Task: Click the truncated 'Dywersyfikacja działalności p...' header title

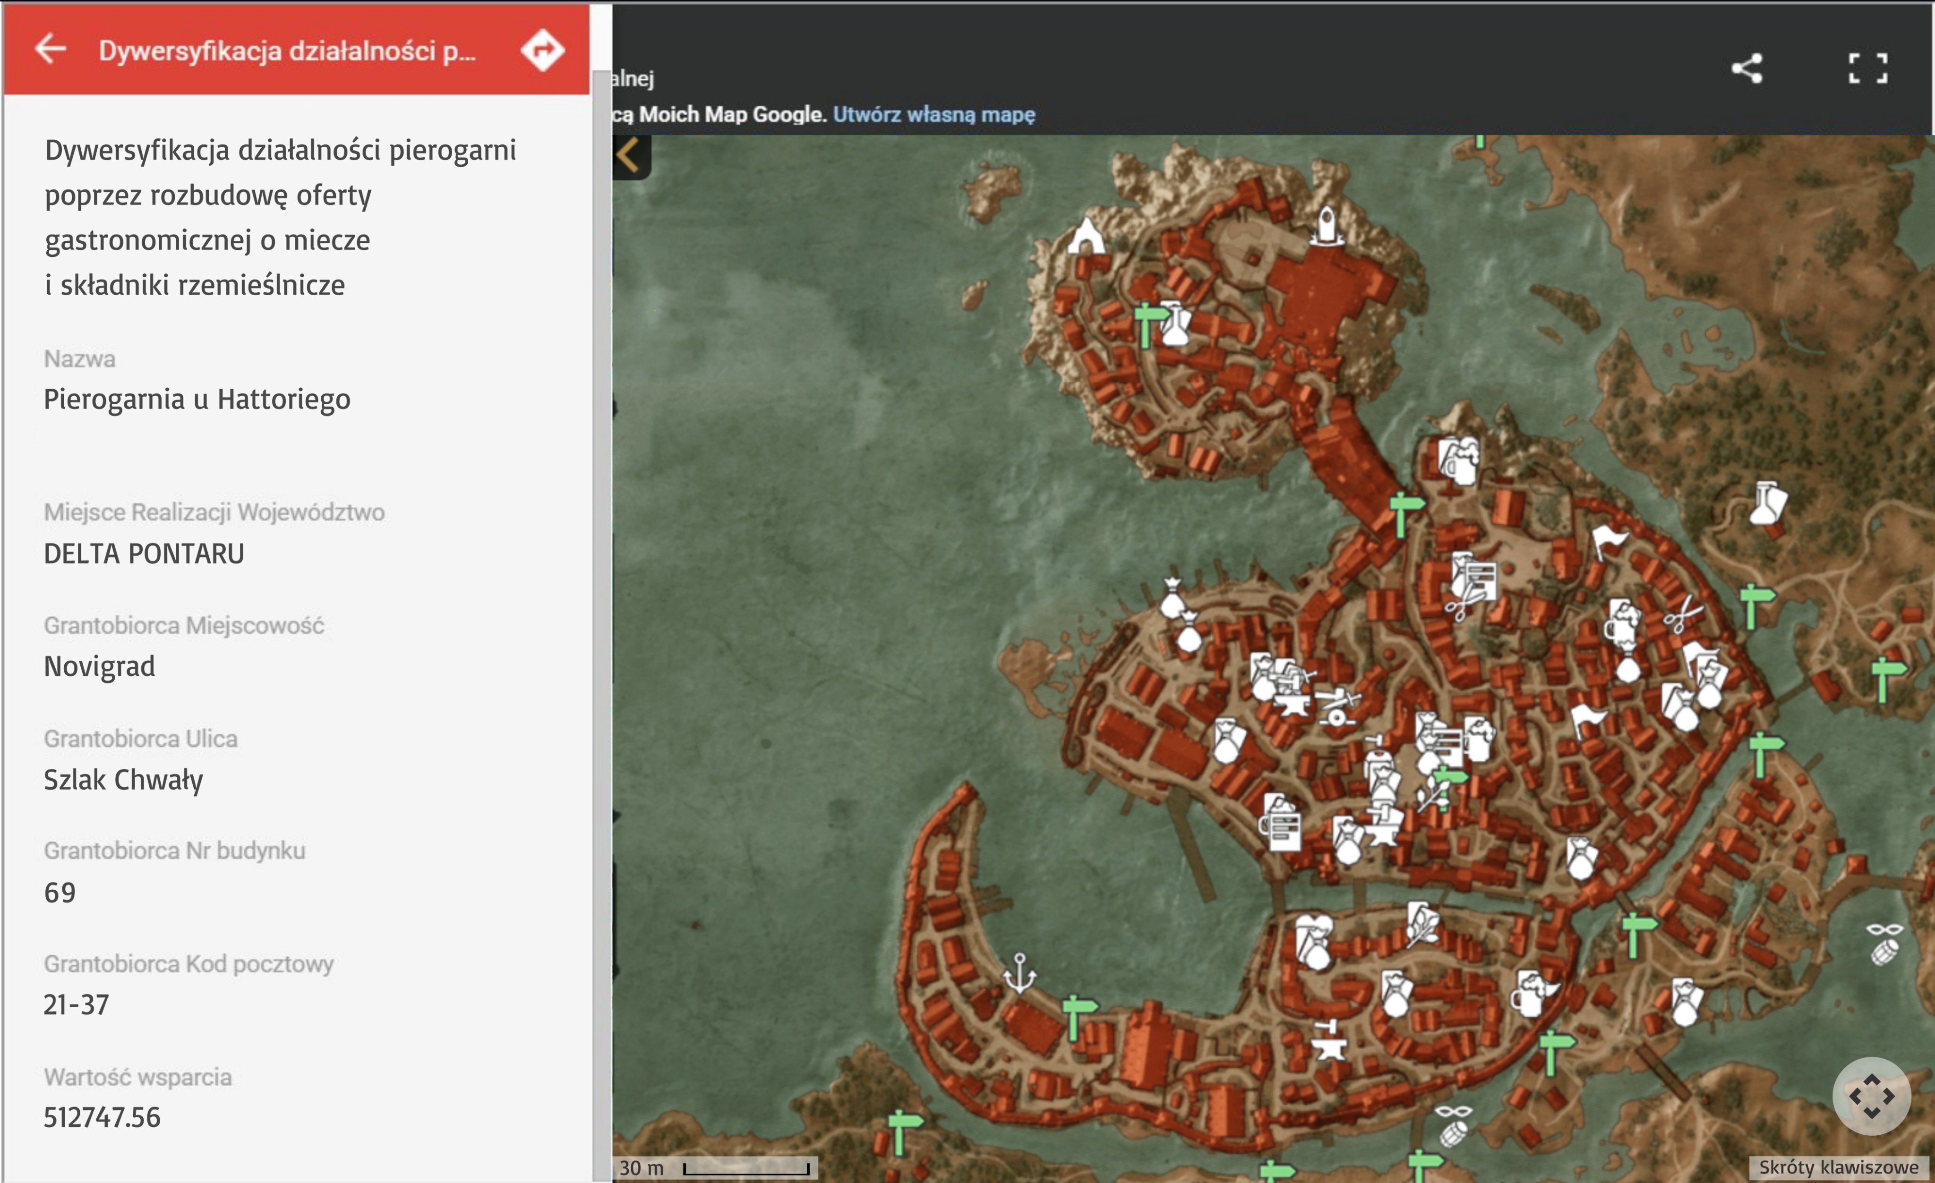Action: coord(287,51)
